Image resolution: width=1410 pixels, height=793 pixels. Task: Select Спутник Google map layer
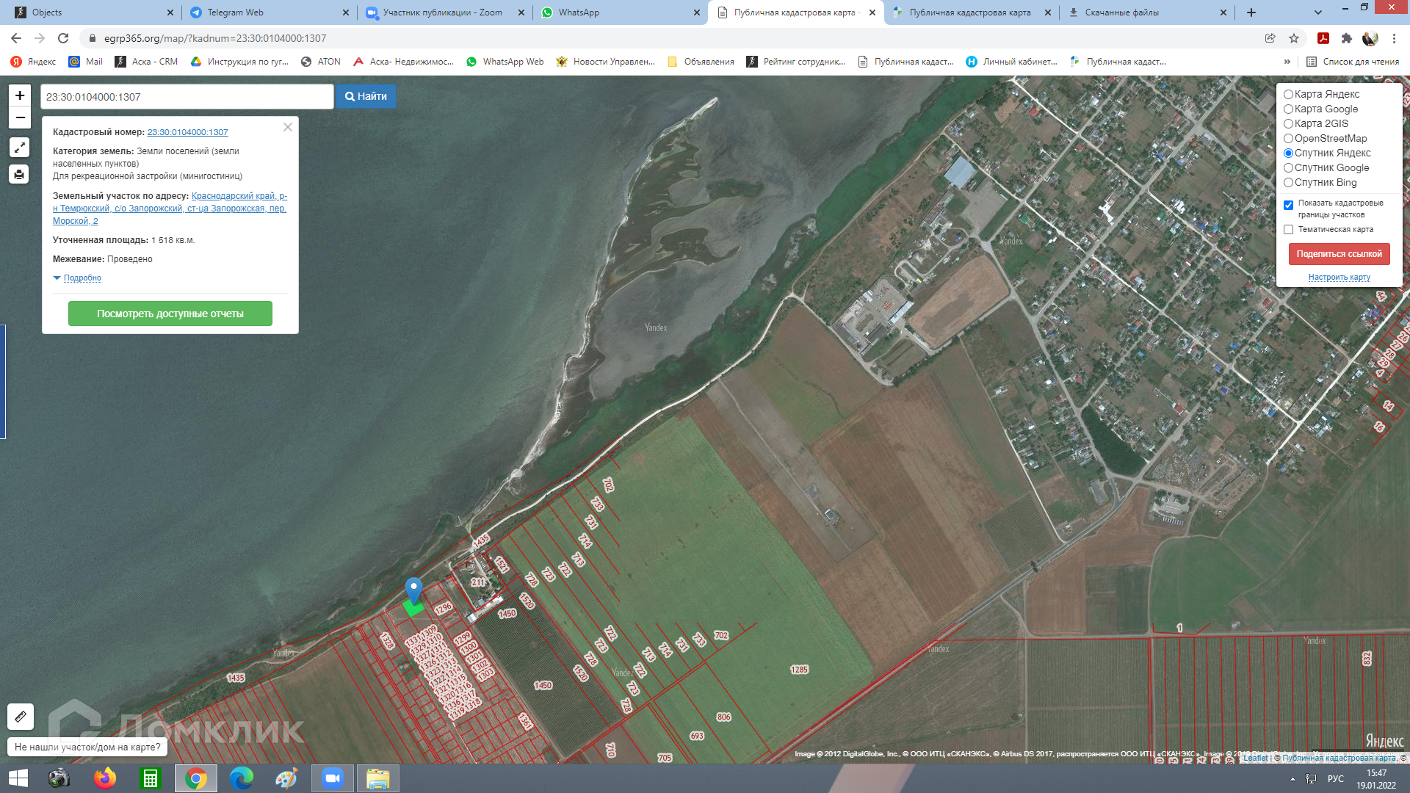(x=1288, y=168)
